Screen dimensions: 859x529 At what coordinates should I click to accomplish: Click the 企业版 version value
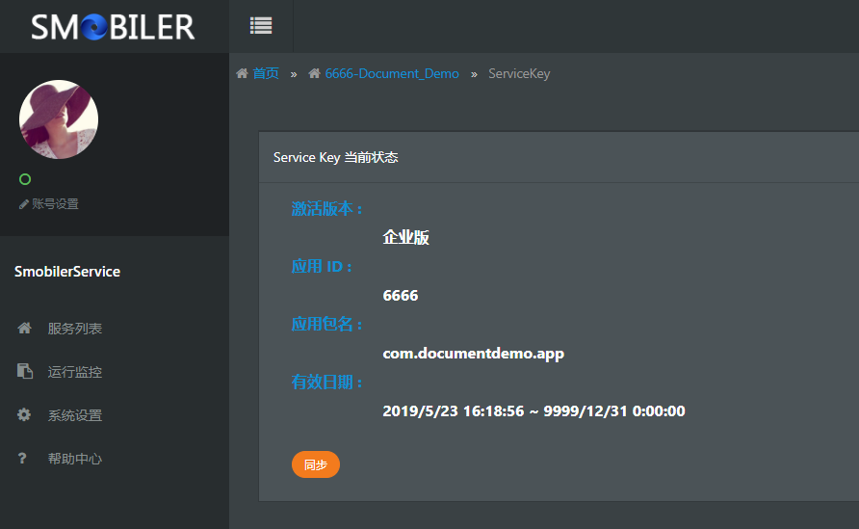point(405,237)
